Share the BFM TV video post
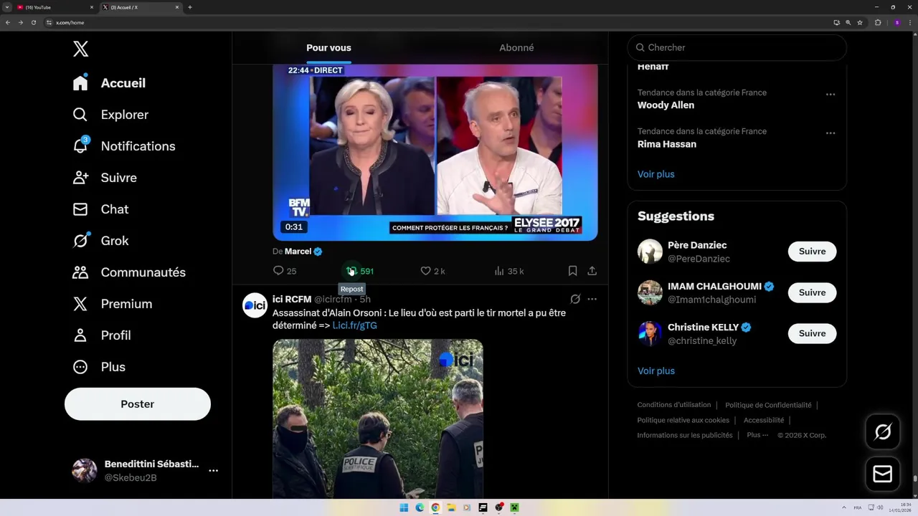Image resolution: width=918 pixels, height=516 pixels. (592, 271)
